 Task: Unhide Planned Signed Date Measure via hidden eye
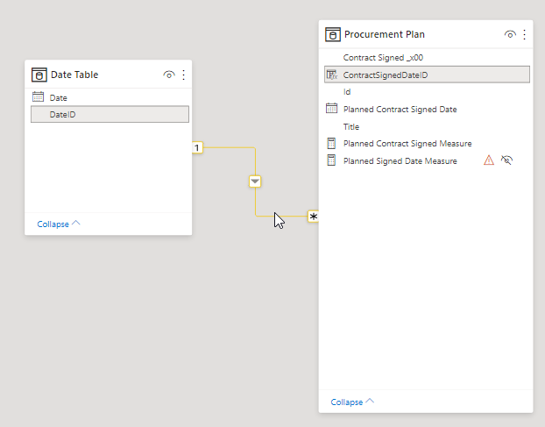(506, 160)
